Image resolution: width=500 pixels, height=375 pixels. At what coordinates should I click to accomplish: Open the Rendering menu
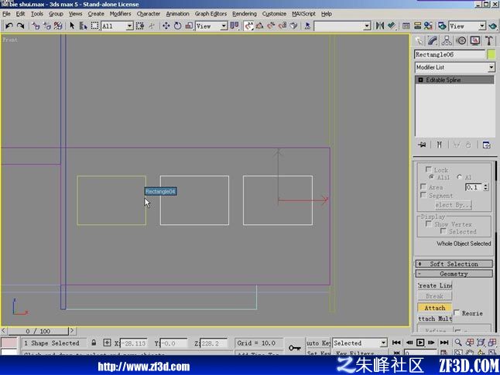click(245, 14)
